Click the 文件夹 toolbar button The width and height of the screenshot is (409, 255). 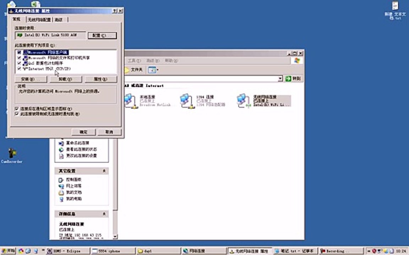point(133,70)
